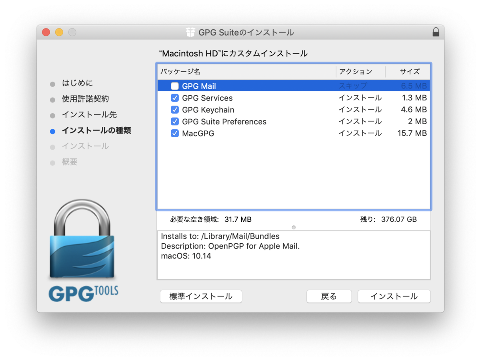Select the 概要 step in sidebar
The image size is (481, 361).
point(69,162)
